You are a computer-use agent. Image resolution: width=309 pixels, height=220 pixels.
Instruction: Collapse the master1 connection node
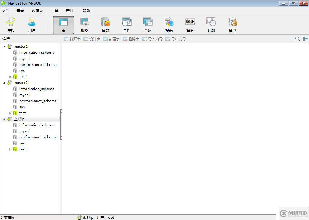point(4,47)
